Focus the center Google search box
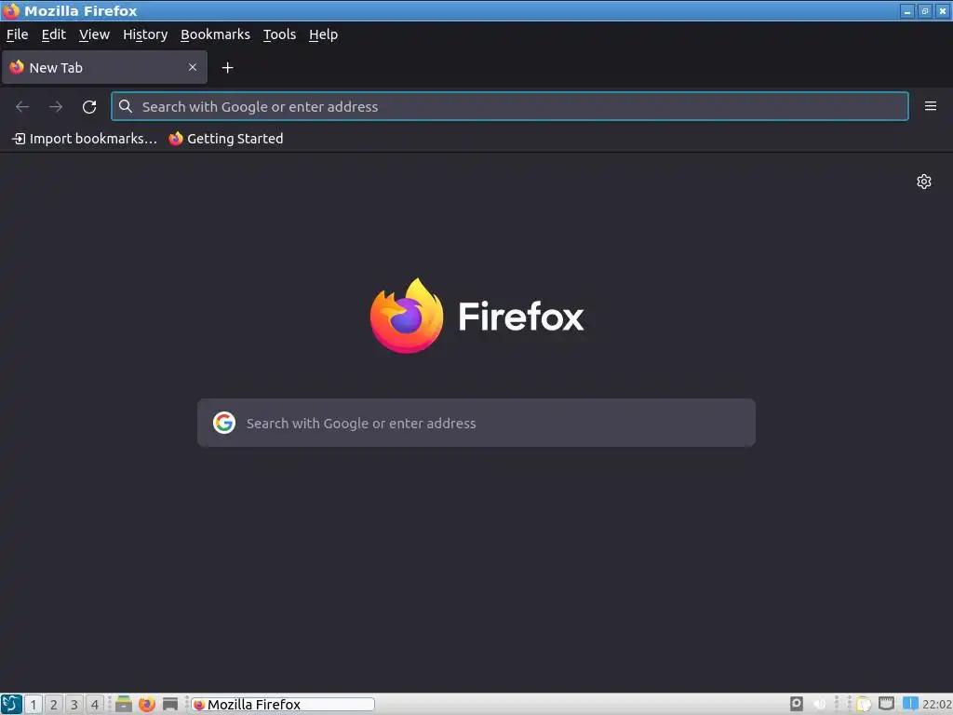The height and width of the screenshot is (715, 953). click(476, 423)
